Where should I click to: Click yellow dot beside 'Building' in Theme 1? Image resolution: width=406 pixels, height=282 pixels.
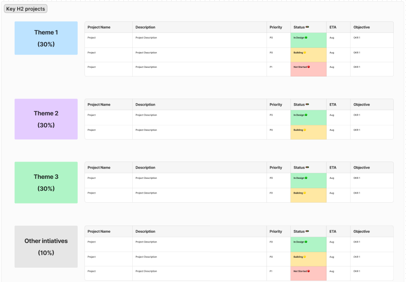point(305,53)
